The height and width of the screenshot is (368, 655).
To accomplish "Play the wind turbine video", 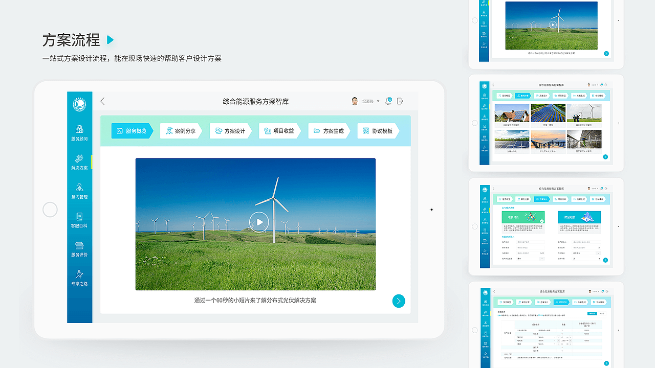I will pyautogui.click(x=259, y=222).
